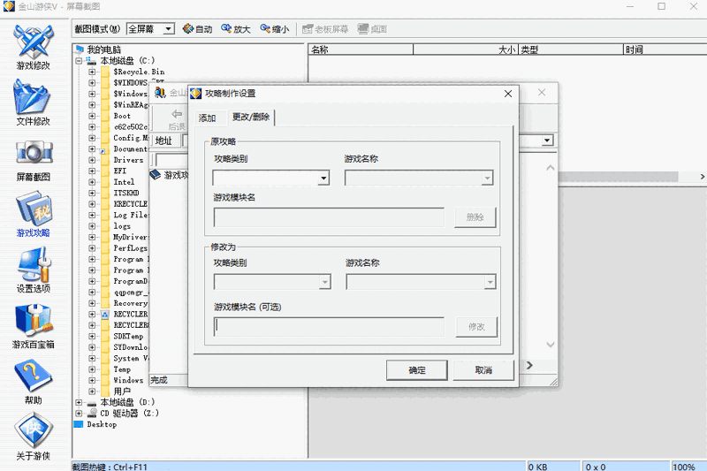
Task: Click the 100% zoom status entry
Action: tap(683, 467)
